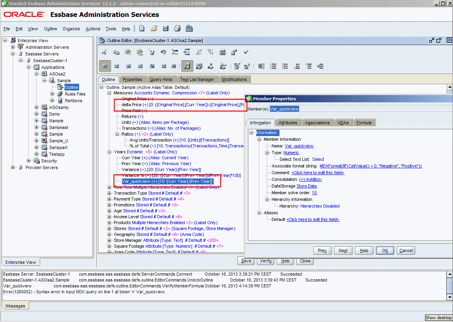Screen dimensions: 453x322
Task: Click the Send email envelope toolbar icon
Action: [189, 28]
